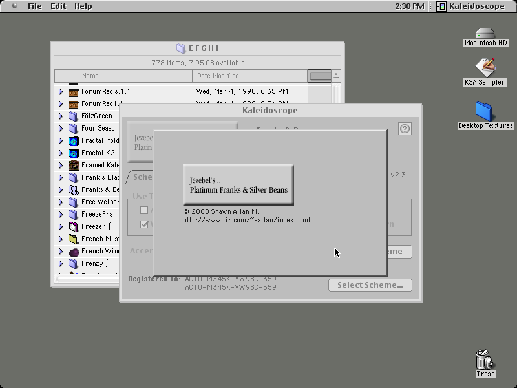517x388 pixels.
Task: Select the French Mus folder icon
Action: pyautogui.click(x=73, y=239)
